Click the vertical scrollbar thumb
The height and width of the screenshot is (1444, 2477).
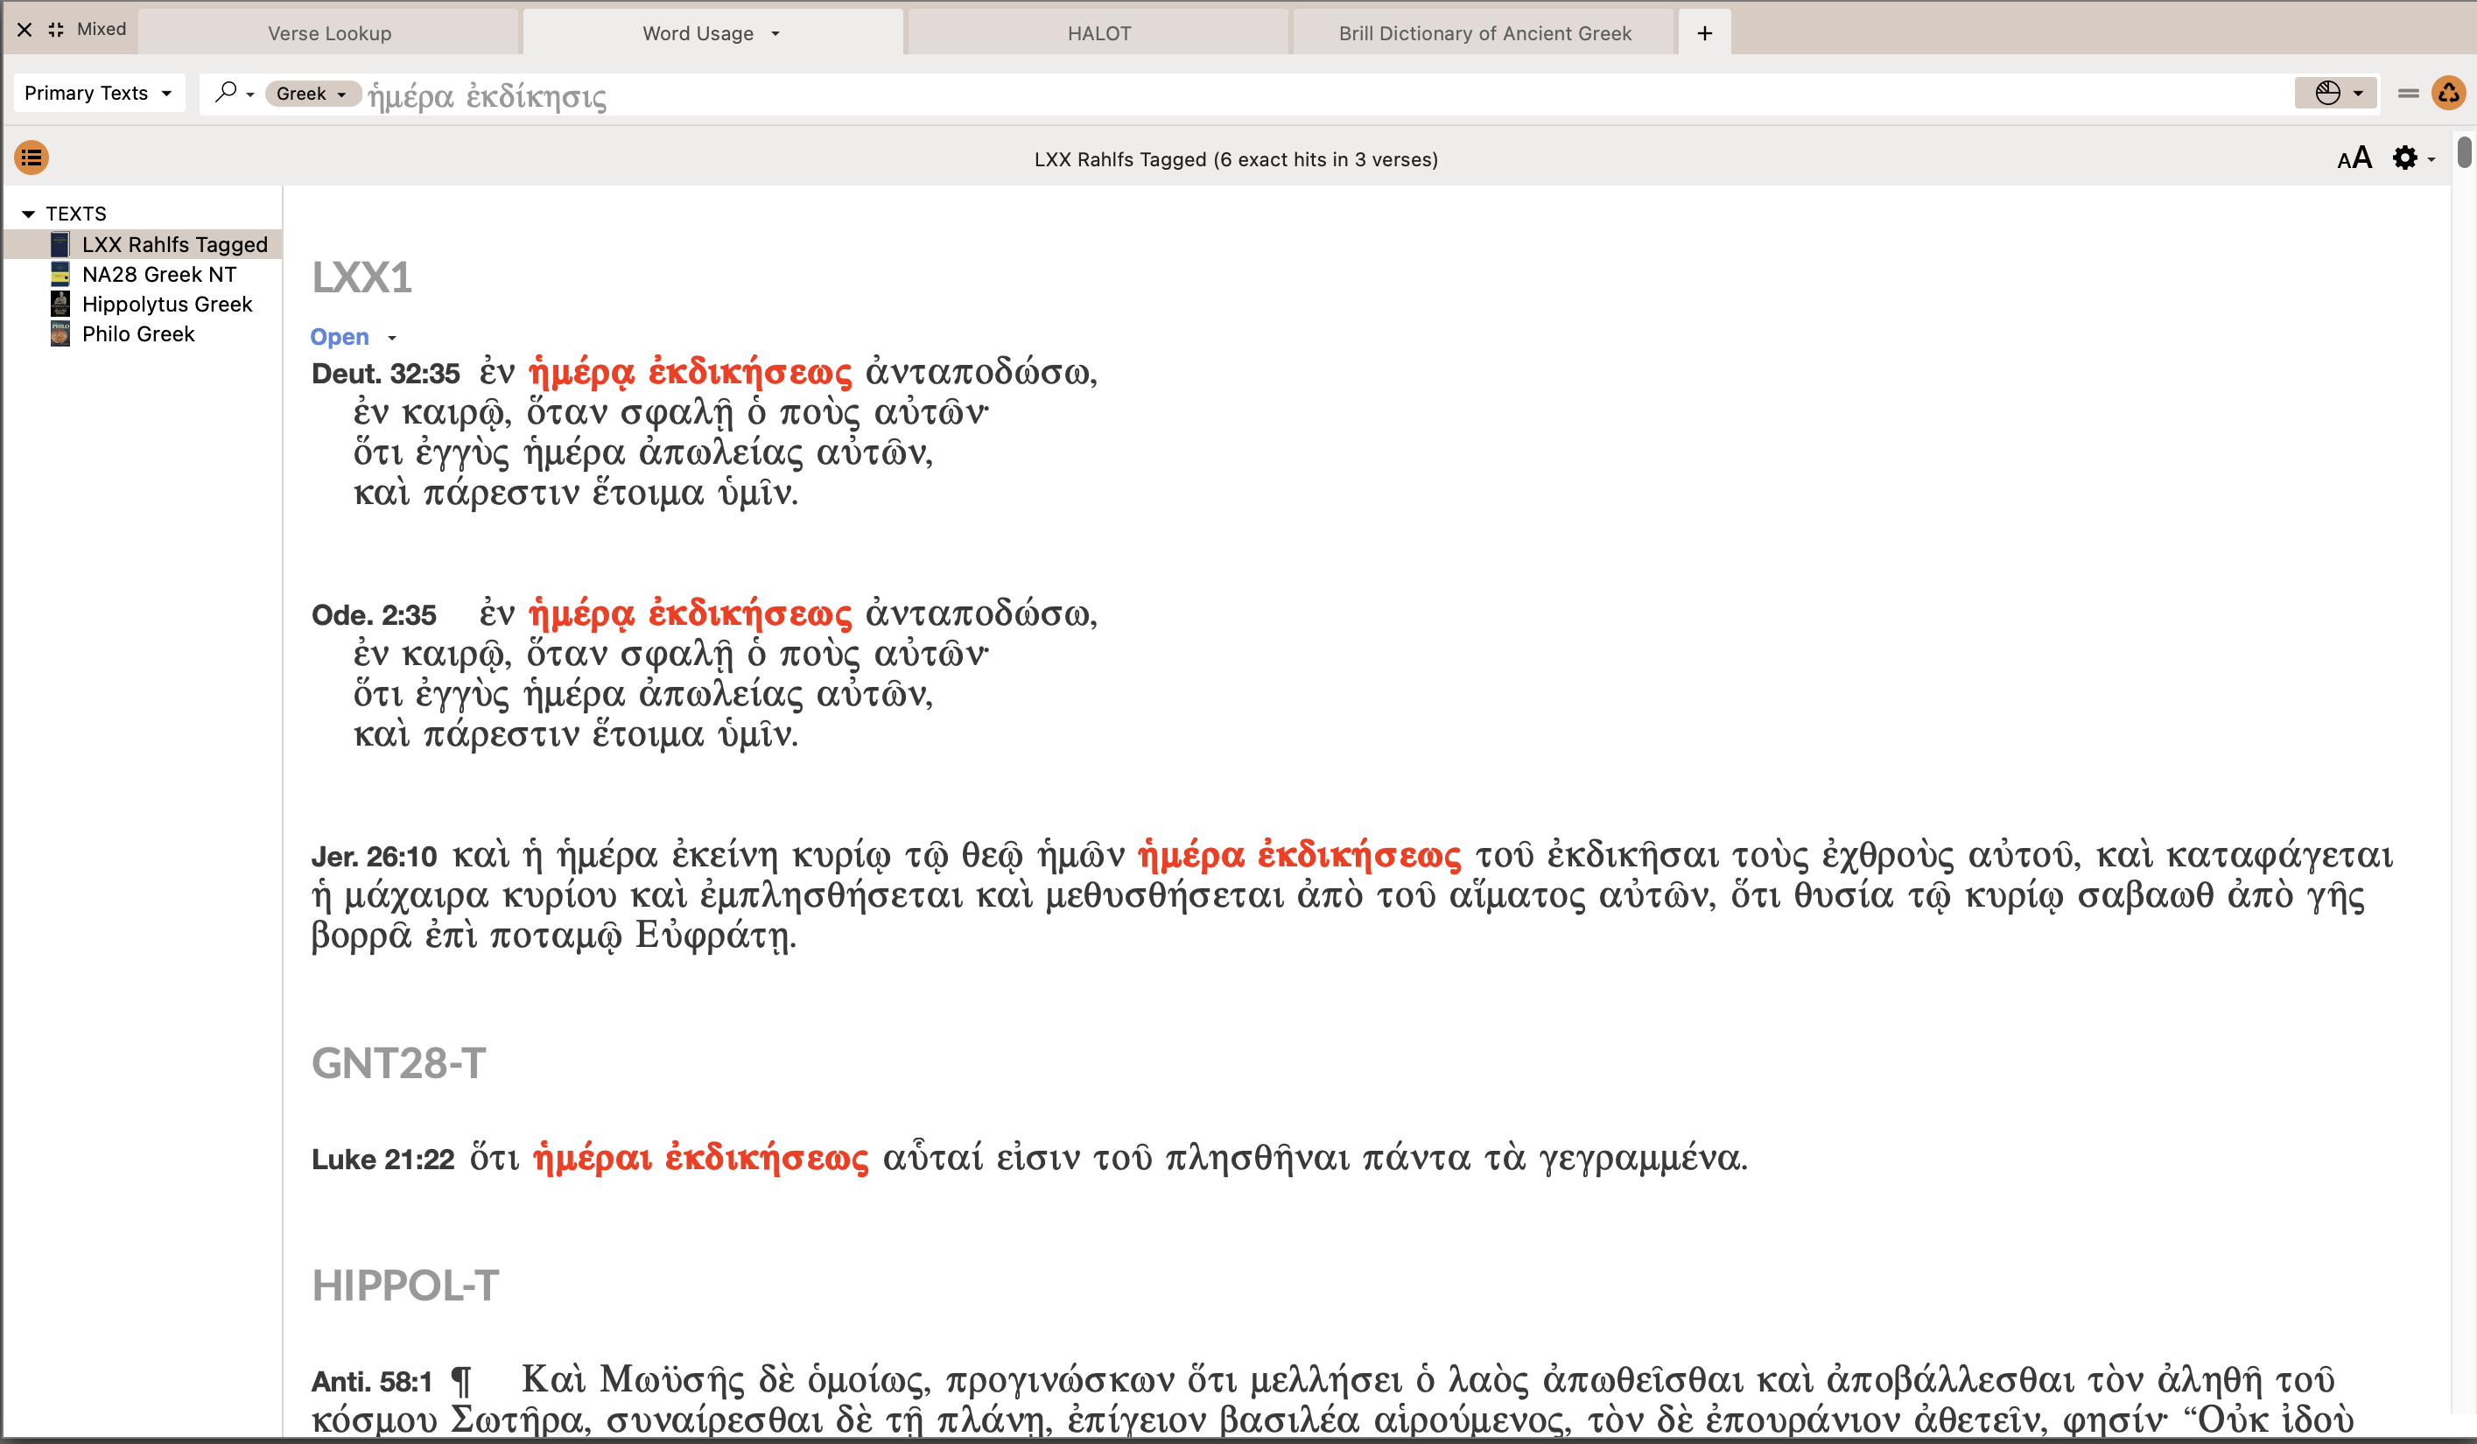2464,153
